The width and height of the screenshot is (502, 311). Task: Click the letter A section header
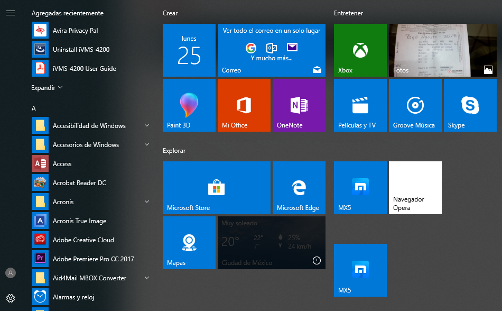tap(34, 108)
